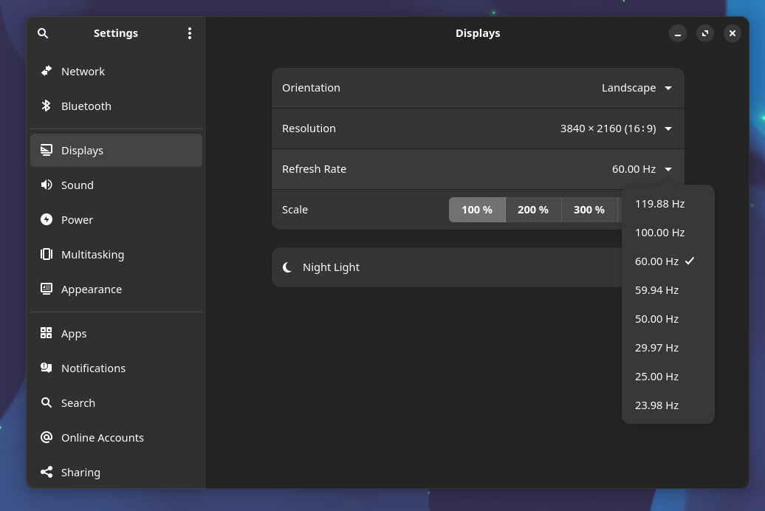Open Multitasking settings
This screenshot has width=765, height=511.
pos(116,254)
